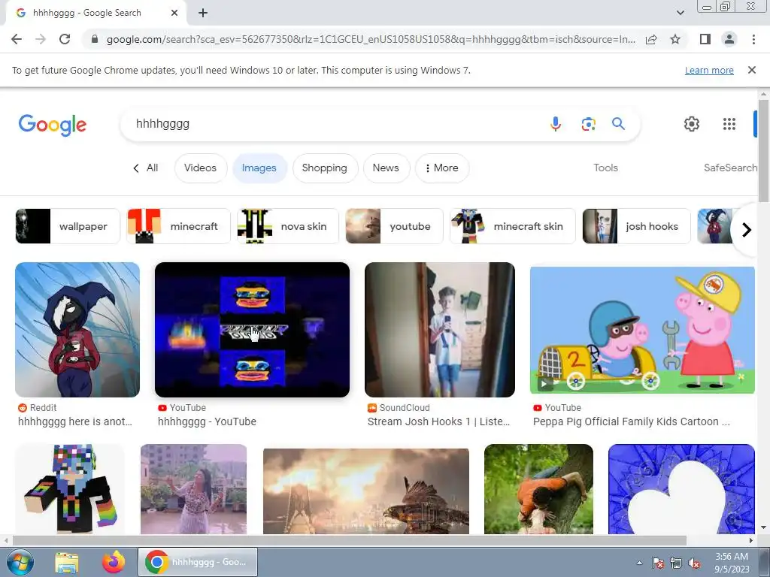770x577 pixels.
Task: Open the taskbar clock showing 3:56 AM
Action: pos(731,563)
